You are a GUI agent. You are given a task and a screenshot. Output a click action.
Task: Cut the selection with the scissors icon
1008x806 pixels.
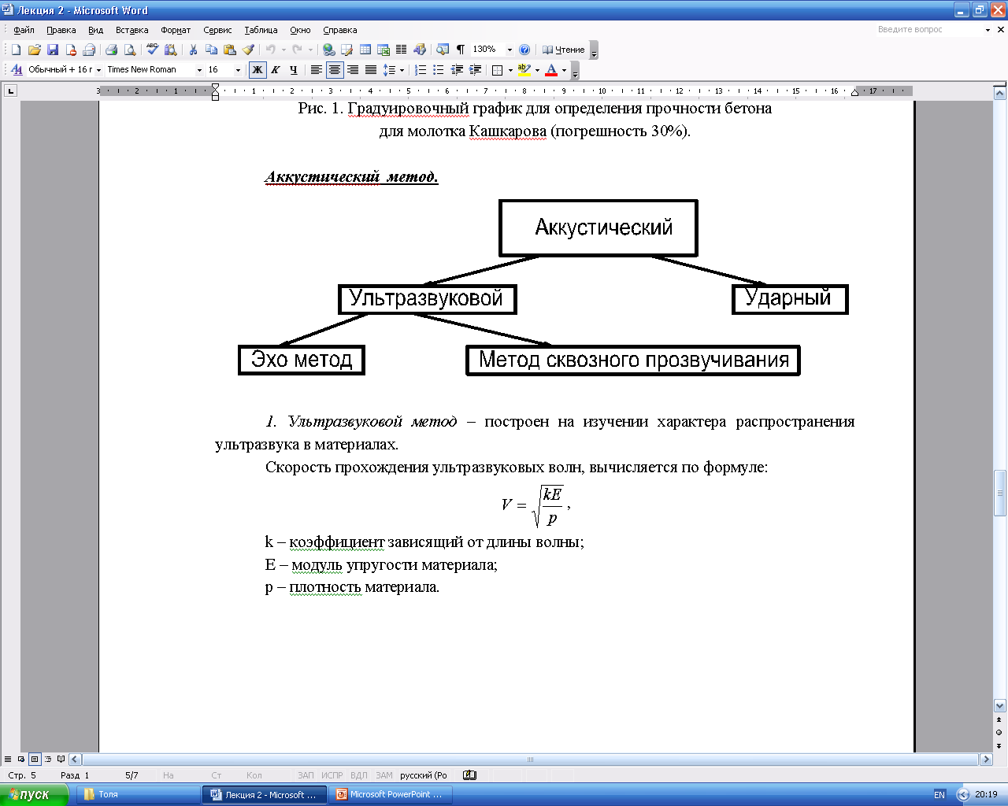point(193,50)
